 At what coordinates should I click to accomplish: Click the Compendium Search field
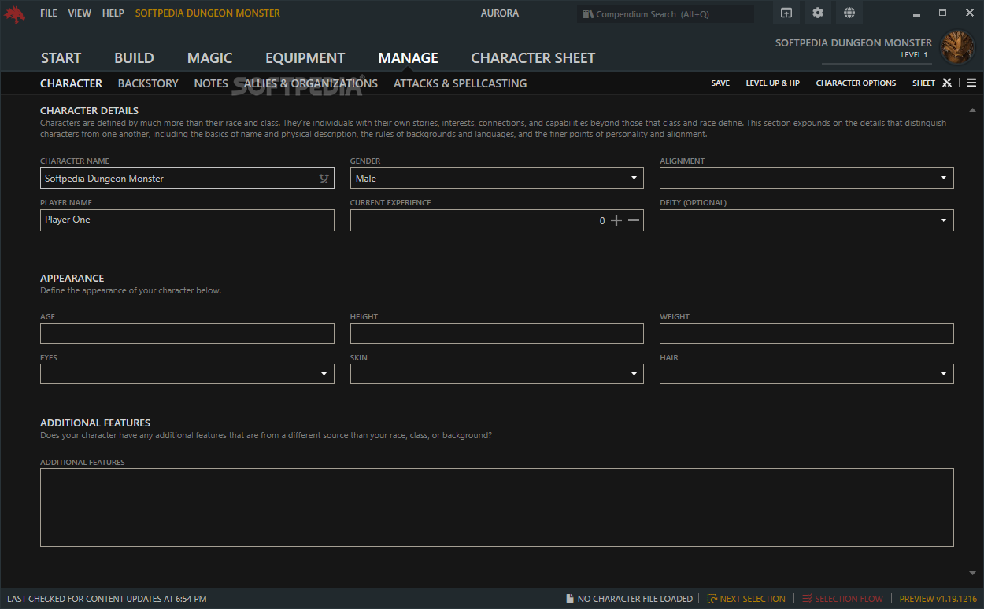click(666, 14)
